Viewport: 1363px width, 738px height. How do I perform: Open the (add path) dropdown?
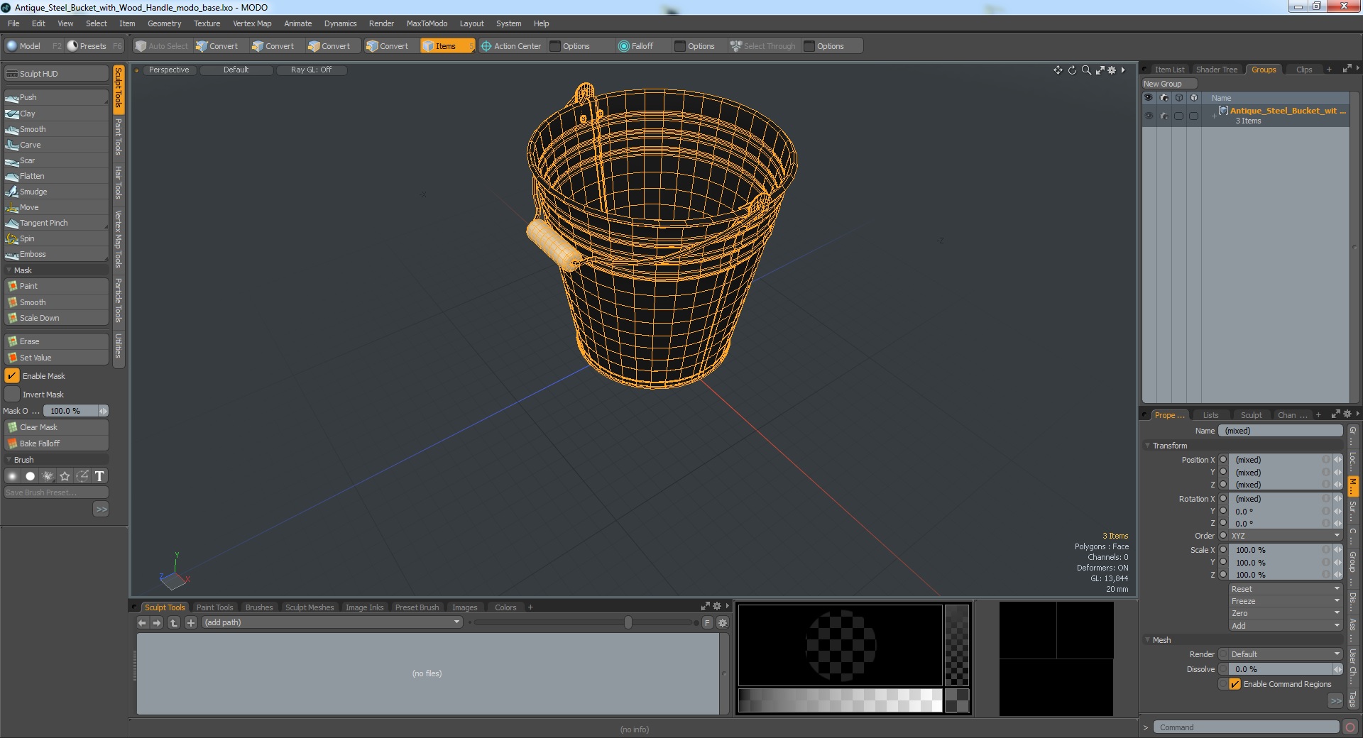pyautogui.click(x=332, y=622)
